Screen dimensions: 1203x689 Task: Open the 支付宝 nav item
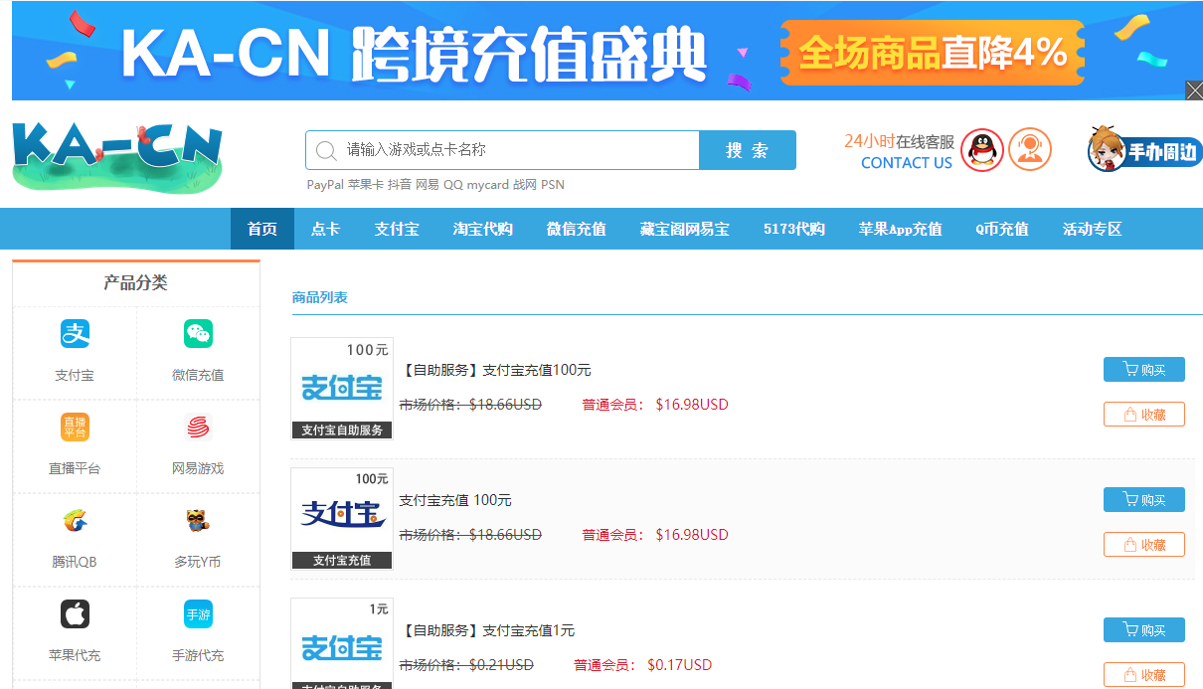point(397,229)
